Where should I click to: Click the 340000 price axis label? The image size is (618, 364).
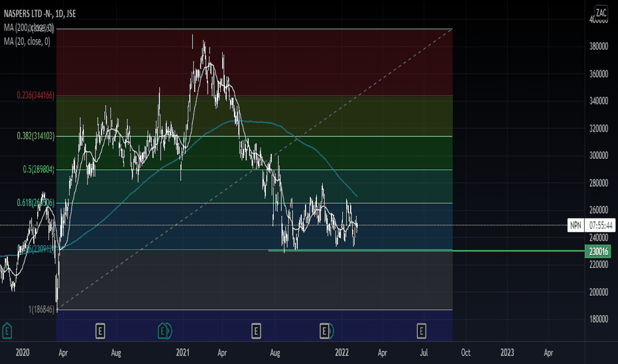tap(598, 101)
